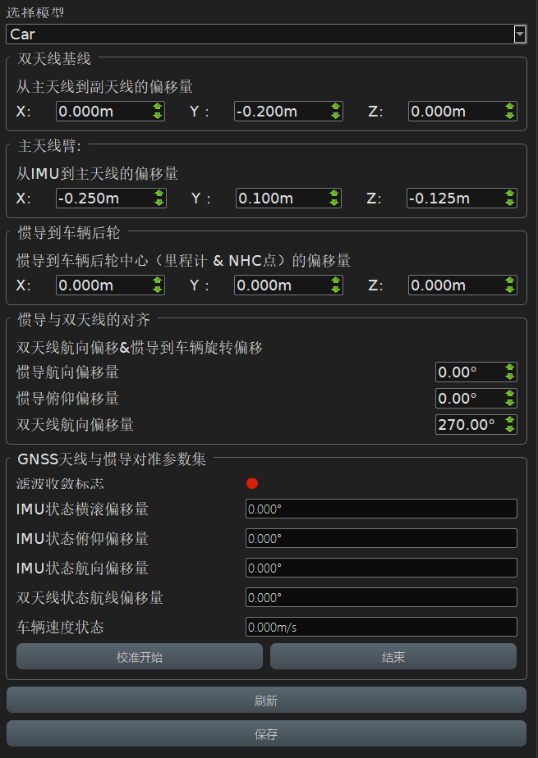Increase 惯导航向偏移量 with up arrow

point(510,368)
